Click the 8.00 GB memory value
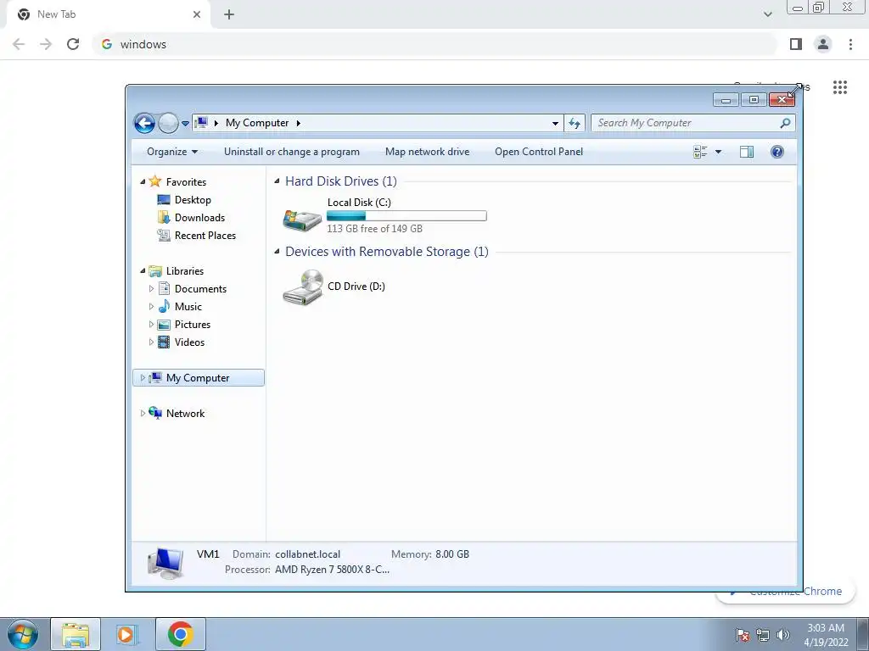869x651 pixels. click(452, 554)
